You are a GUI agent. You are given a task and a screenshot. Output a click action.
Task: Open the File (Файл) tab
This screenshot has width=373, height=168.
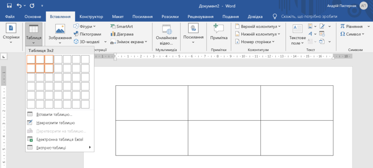point(10,17)
